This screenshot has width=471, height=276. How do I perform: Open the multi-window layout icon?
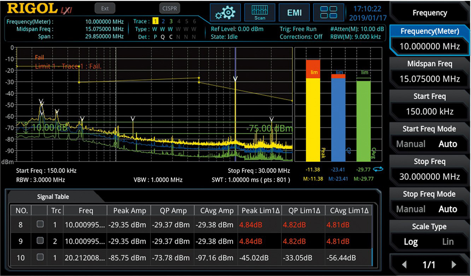tap(328, 13)
